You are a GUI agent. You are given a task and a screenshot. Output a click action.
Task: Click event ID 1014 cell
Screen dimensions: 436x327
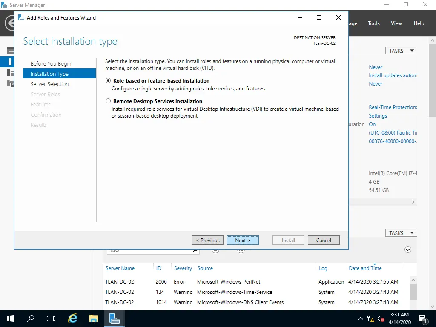161,302
